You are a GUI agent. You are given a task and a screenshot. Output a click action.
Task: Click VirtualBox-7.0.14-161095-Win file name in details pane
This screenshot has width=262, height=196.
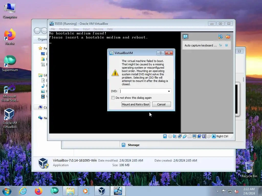pyautogui.click(x=75, y=160)
